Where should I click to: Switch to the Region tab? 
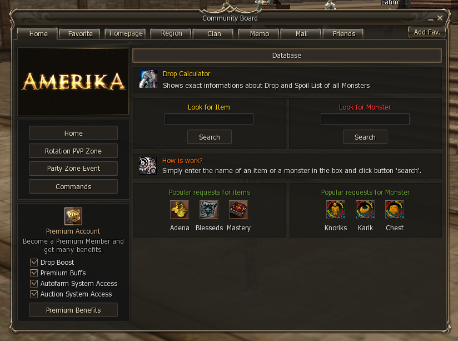point(171,33)
